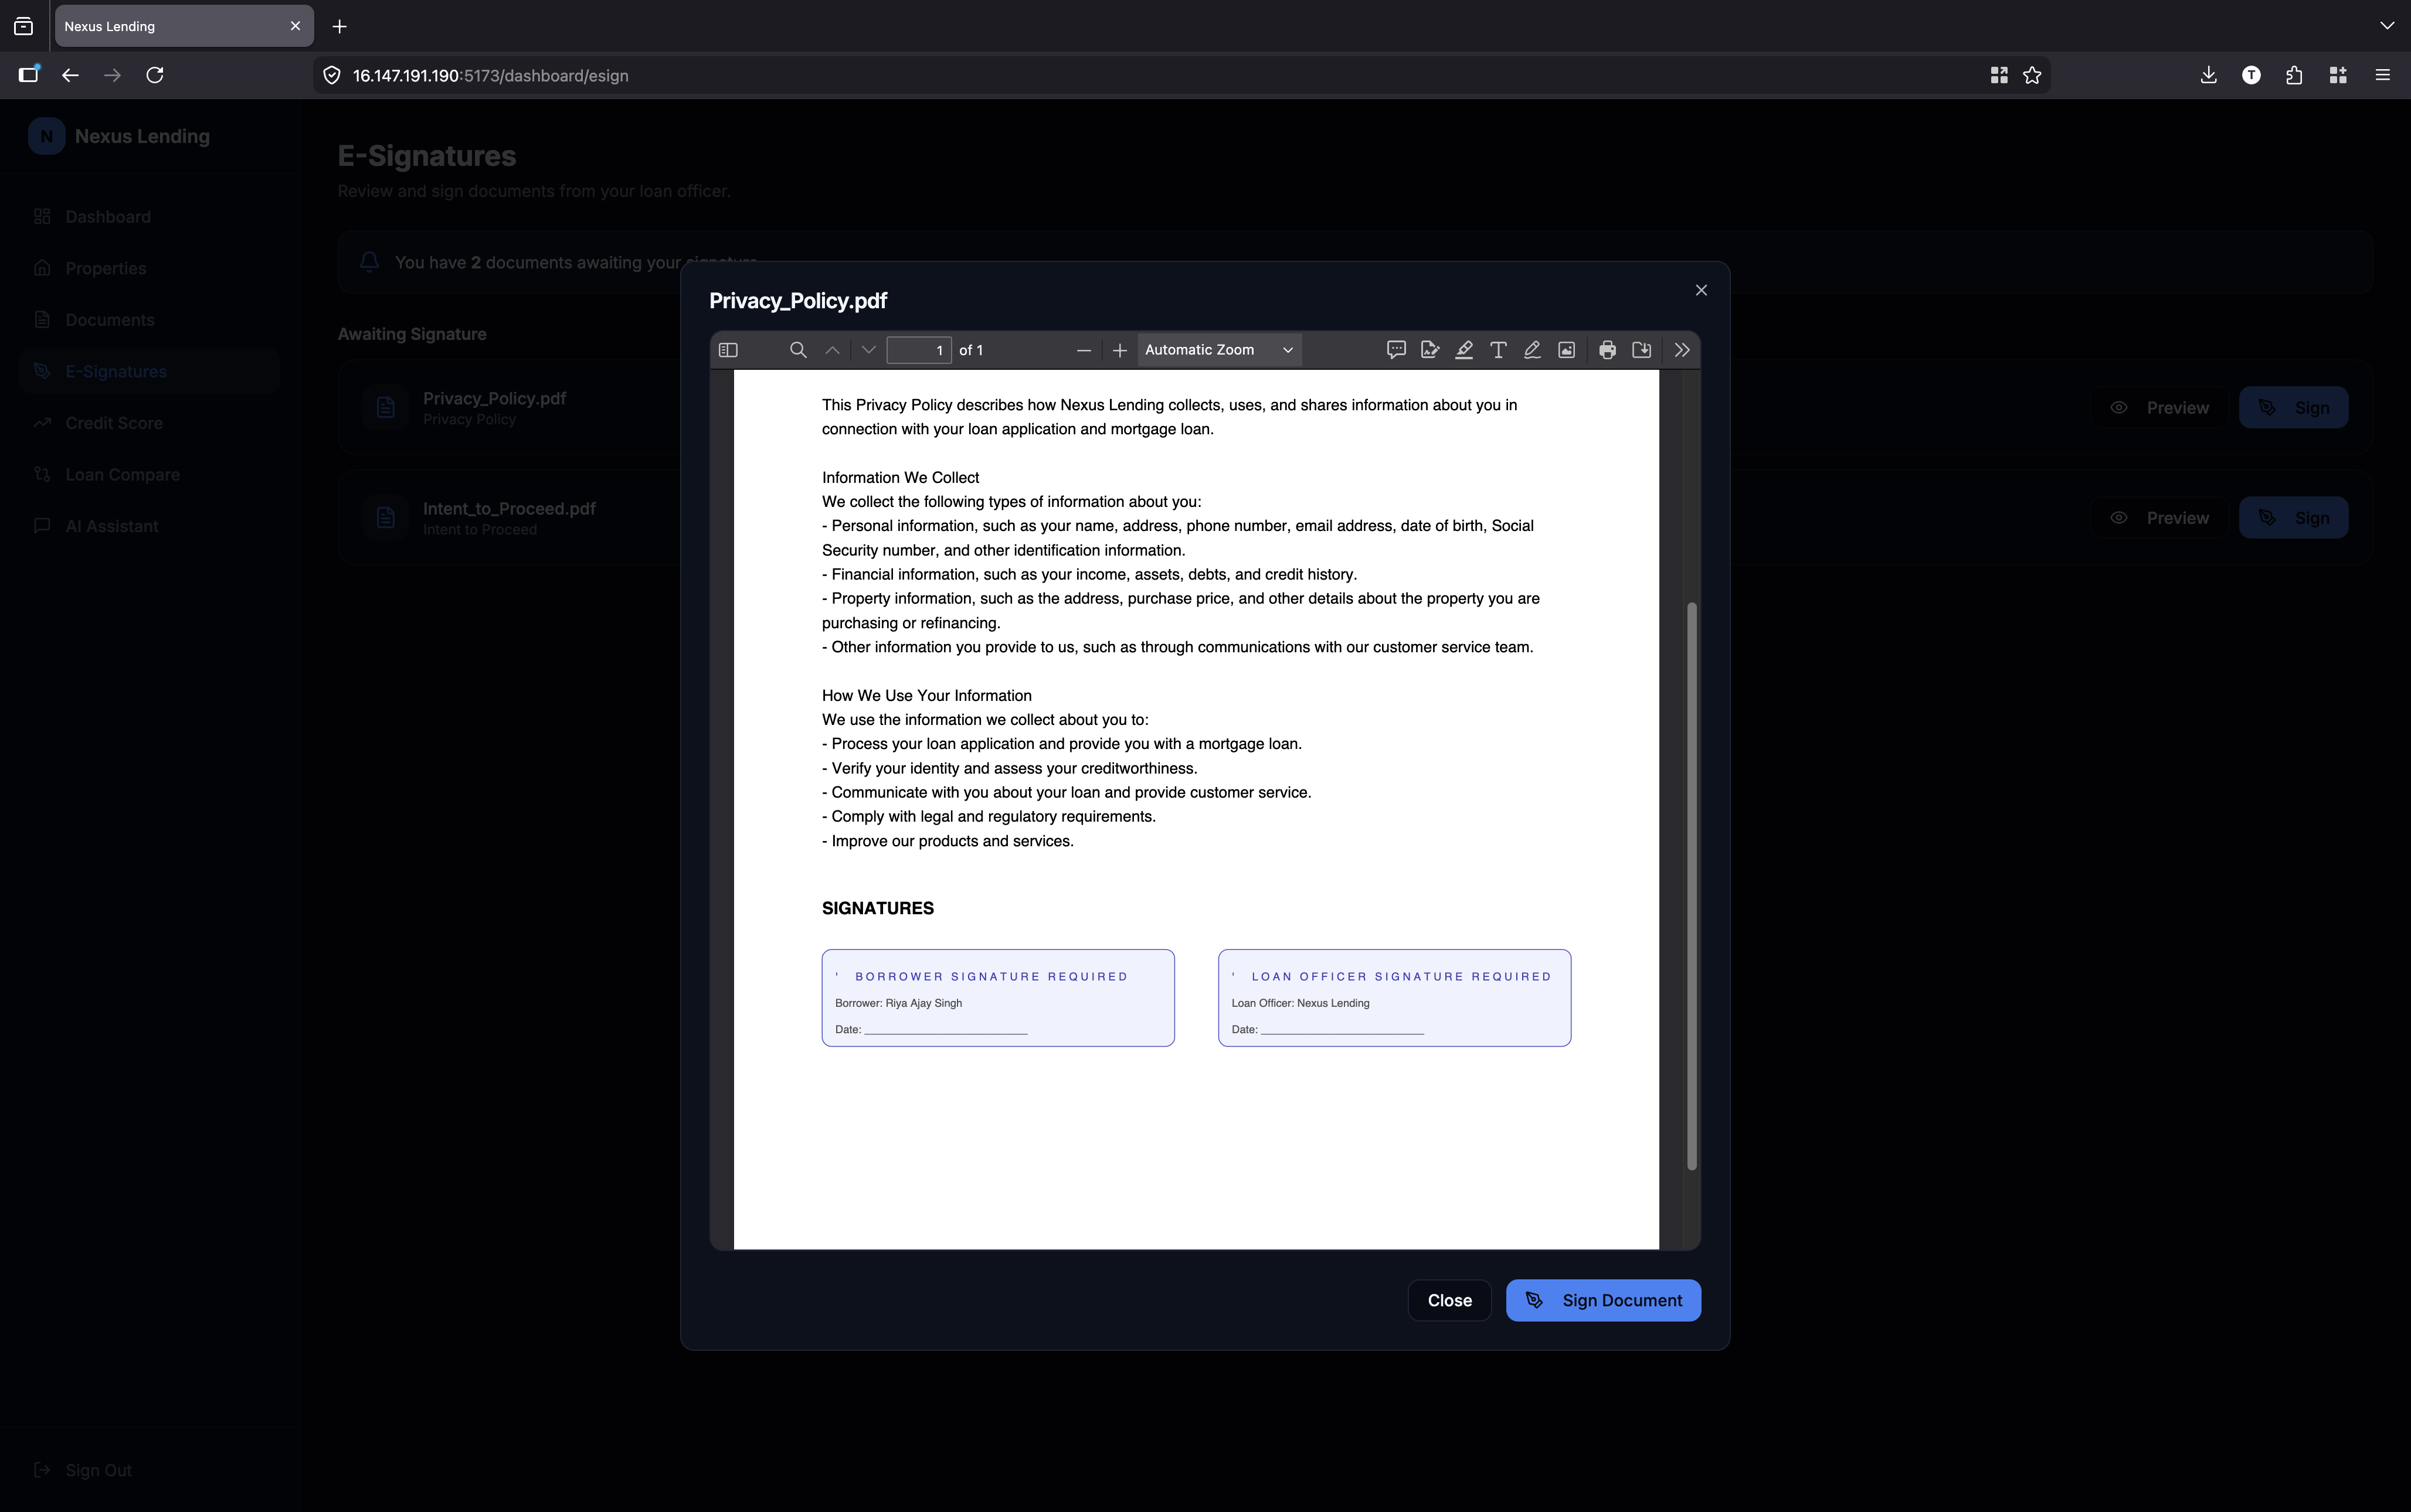Select the add signature tool
Viewport: 2411px width, 1512px height.
coord(1429,350)
